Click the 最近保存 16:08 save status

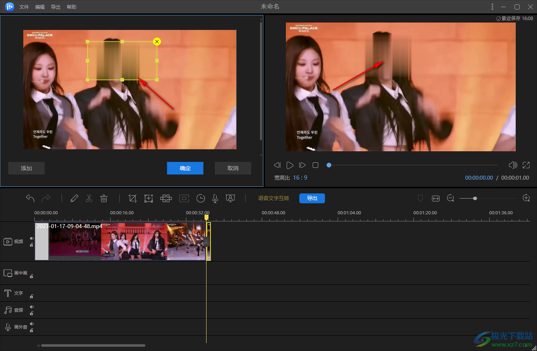pos(514,19)
